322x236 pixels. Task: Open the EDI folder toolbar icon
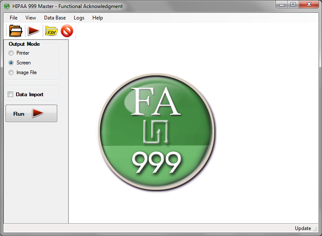tap(51, 31)
